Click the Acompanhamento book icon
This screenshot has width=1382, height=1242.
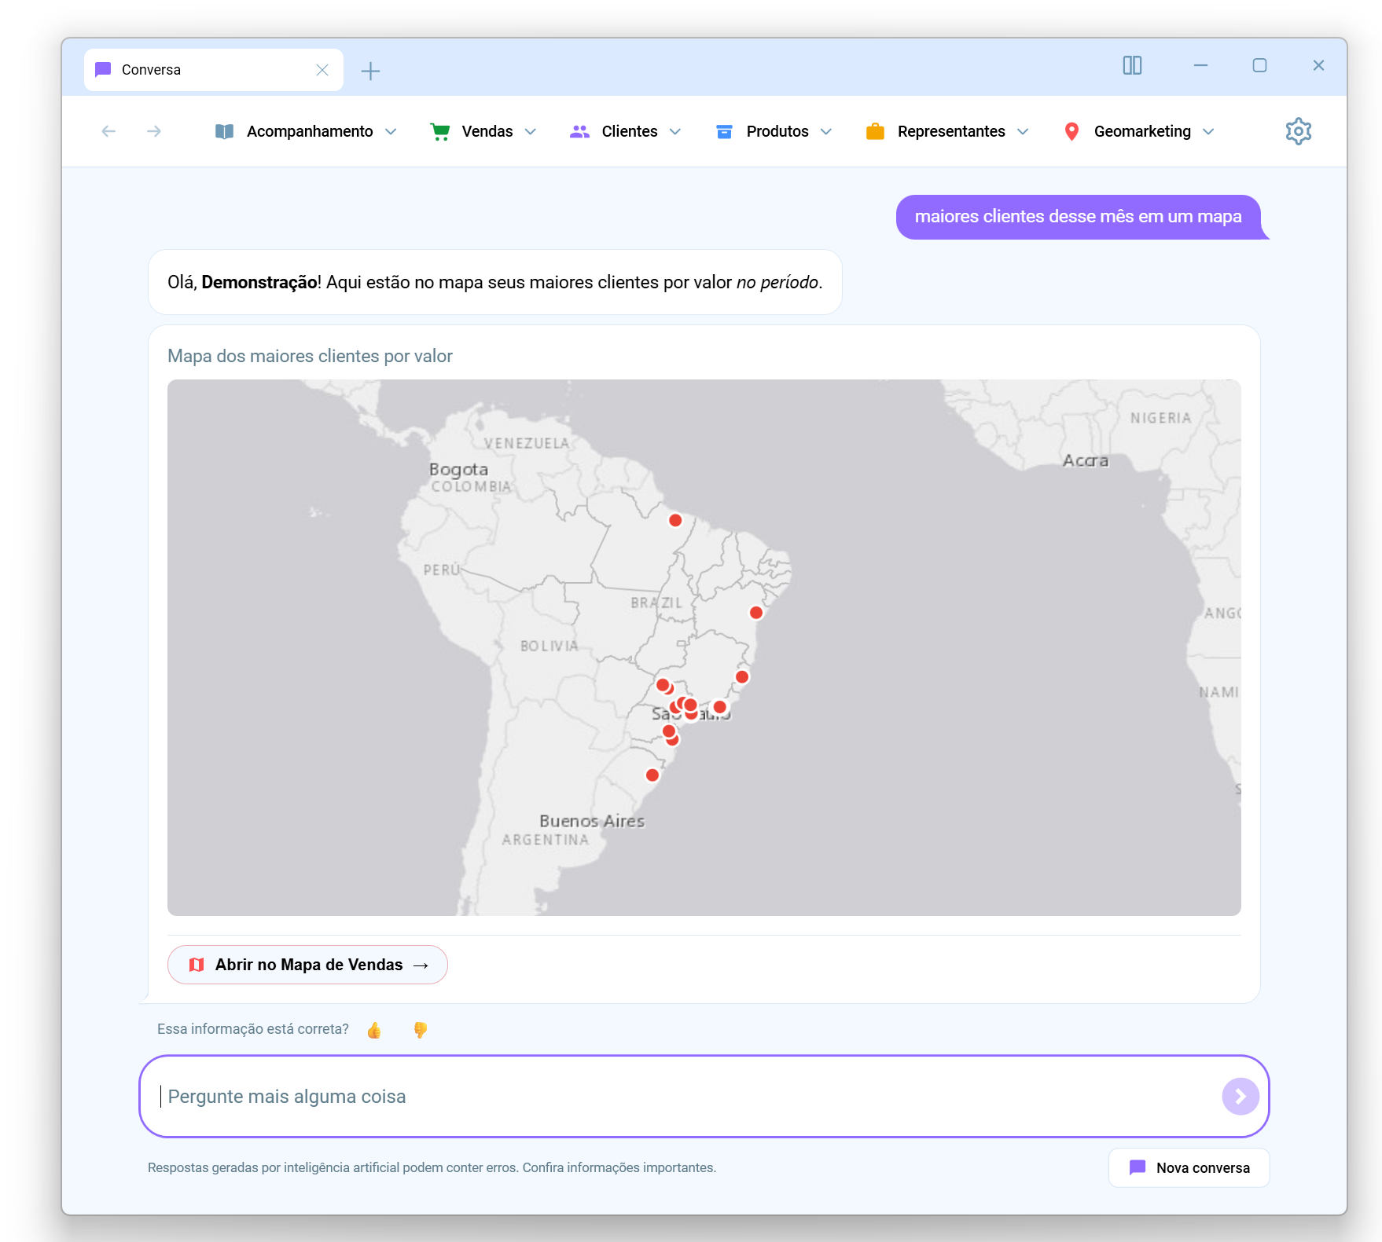tap(224, 131)
